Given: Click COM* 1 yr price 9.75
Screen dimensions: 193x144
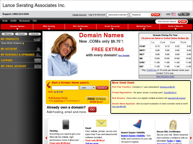Looking at the screenshot, I should coord(157,46).
